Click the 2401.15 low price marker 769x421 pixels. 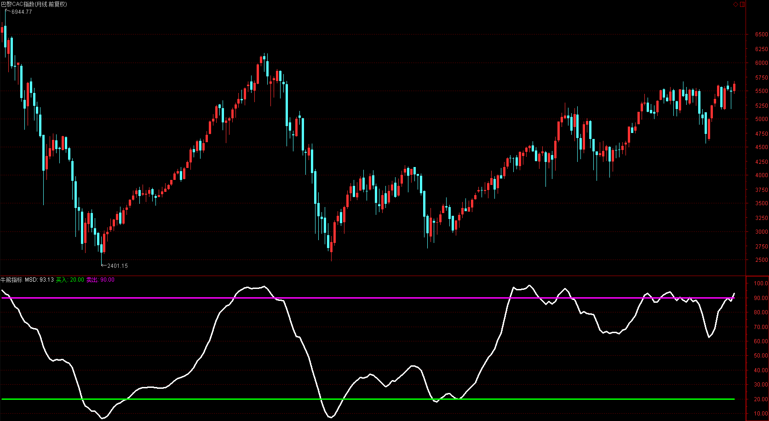[x=118, y=266]
